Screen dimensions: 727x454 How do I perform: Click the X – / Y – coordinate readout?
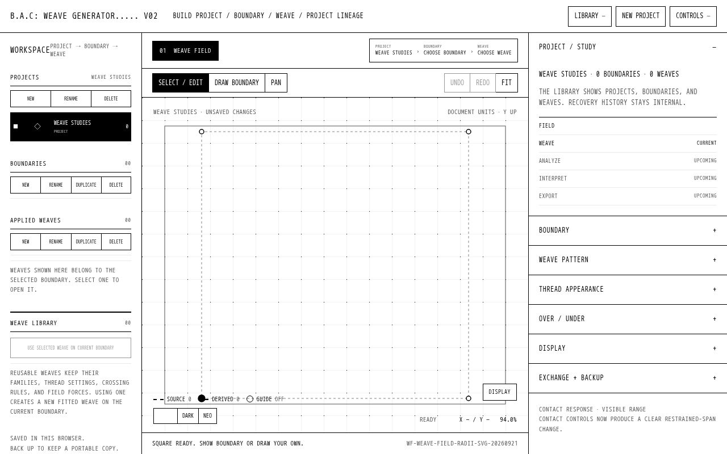click(x=474, y=420)
